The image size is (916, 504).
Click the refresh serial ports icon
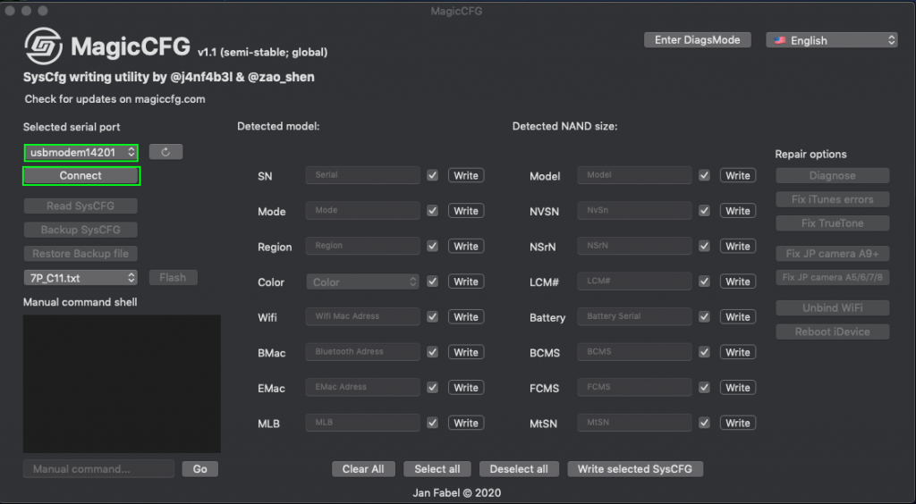click(x=165, y=152)
